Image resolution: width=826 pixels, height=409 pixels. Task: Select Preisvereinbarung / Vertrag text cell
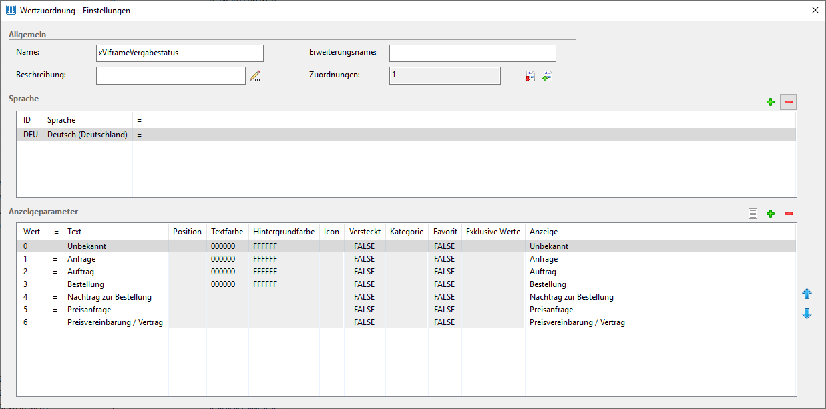[116, 322]
